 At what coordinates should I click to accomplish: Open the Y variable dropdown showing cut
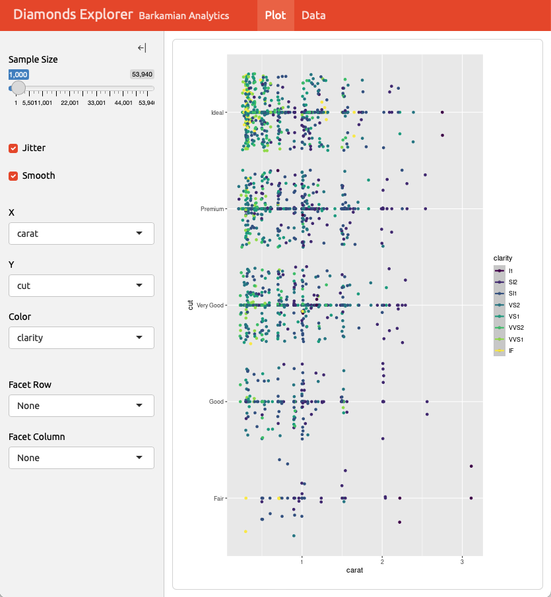81,286
